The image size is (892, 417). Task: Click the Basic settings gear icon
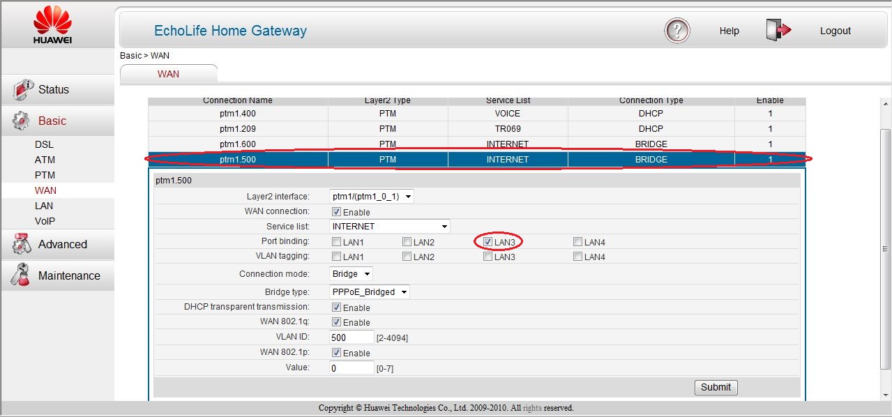coord(21,120)
